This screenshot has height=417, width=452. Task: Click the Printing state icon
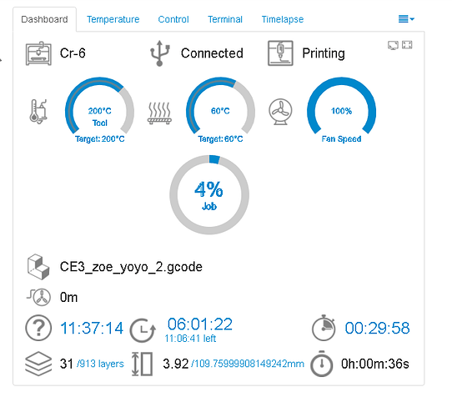coord(280,53)
